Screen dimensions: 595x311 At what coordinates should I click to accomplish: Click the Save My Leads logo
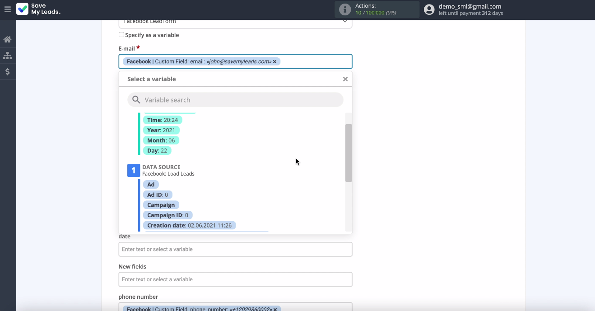(x=38, y=9)
